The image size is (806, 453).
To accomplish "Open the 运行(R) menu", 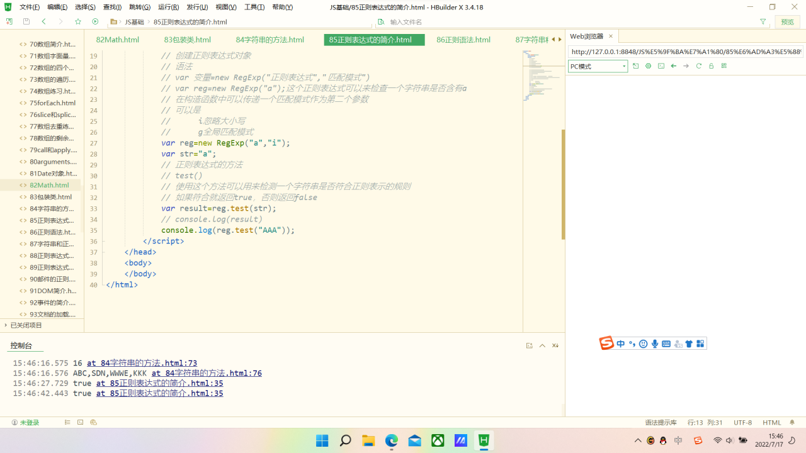I will pyautogui.click(x=168, y=7).
